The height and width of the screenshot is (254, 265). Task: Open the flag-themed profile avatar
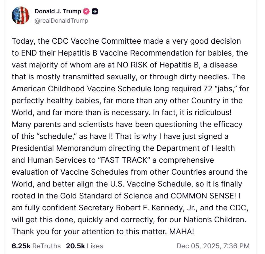point(21,15)
